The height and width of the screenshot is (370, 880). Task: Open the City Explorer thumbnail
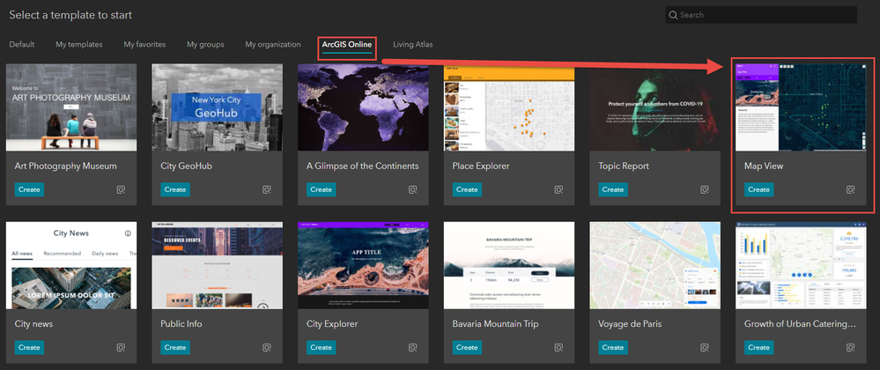[363, 265]
